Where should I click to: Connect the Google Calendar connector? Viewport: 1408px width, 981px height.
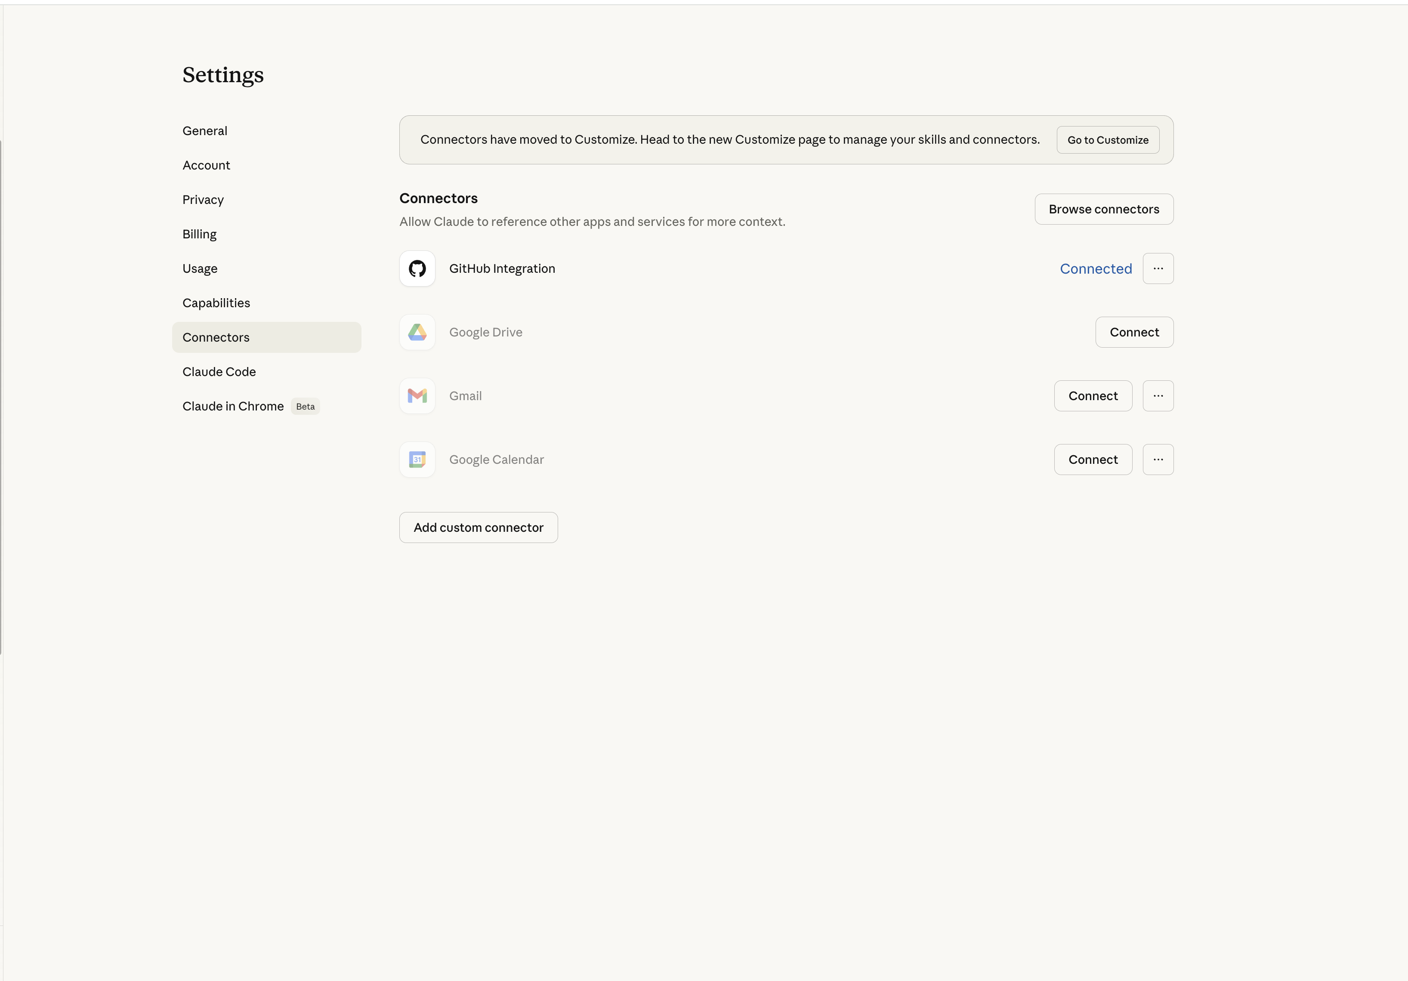click(1093, 460)
